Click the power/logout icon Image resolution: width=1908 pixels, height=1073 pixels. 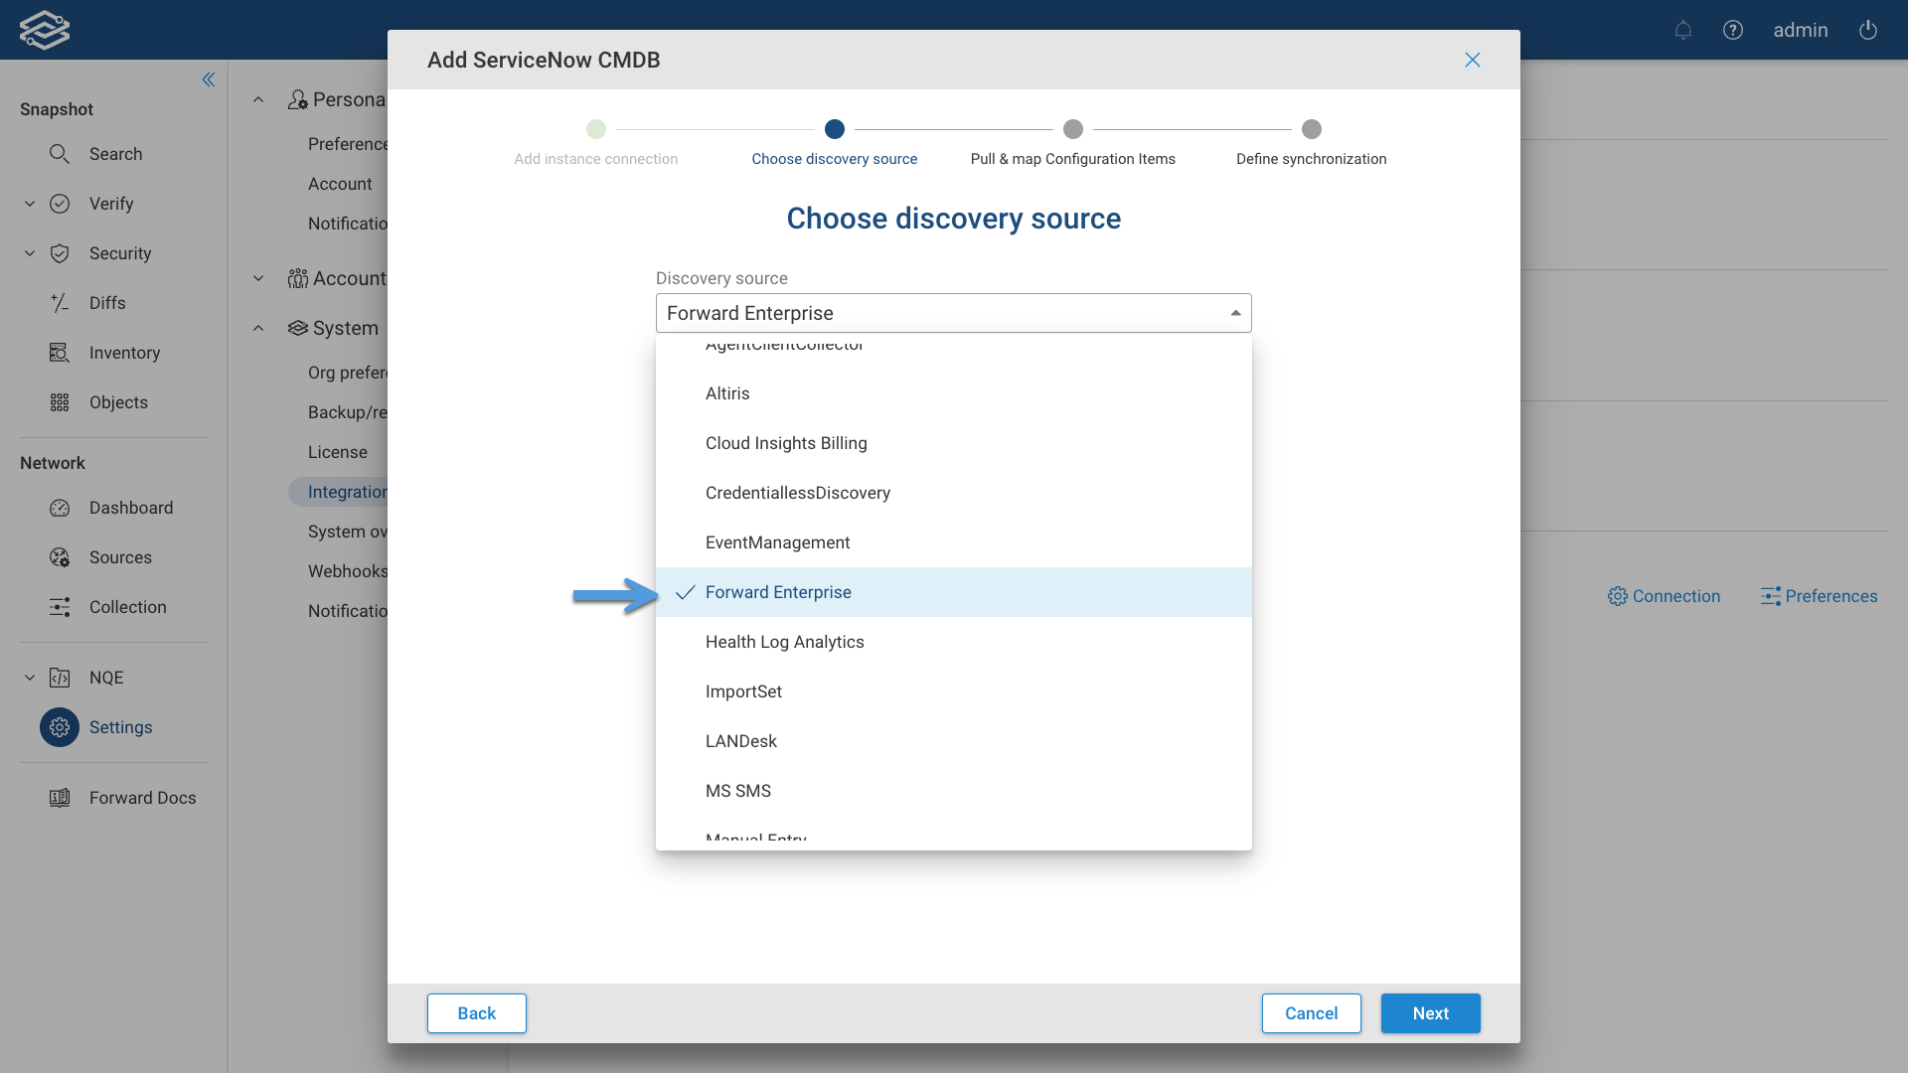pos(1867,30)
